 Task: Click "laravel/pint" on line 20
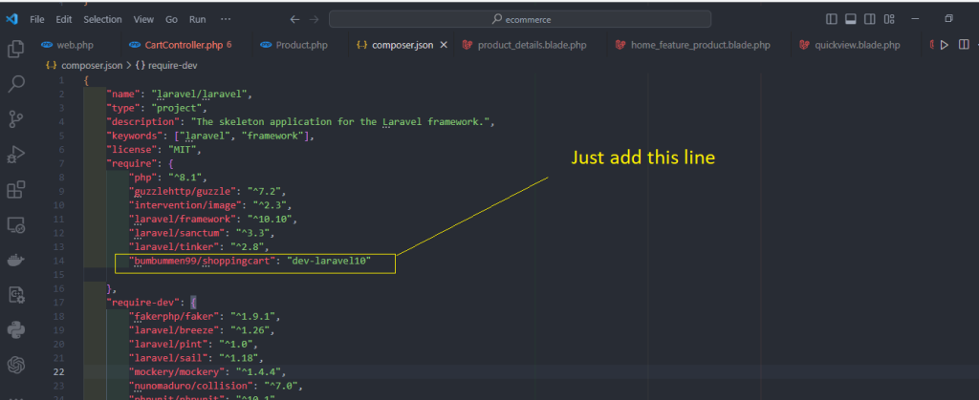169,344
